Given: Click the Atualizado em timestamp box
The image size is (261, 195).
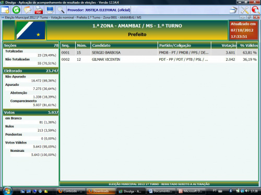Looking at the screenshot, I should coord(243,30).
